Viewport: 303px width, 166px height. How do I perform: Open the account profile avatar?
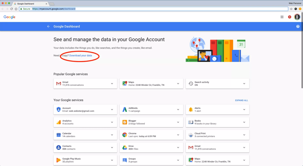point(297,17)
